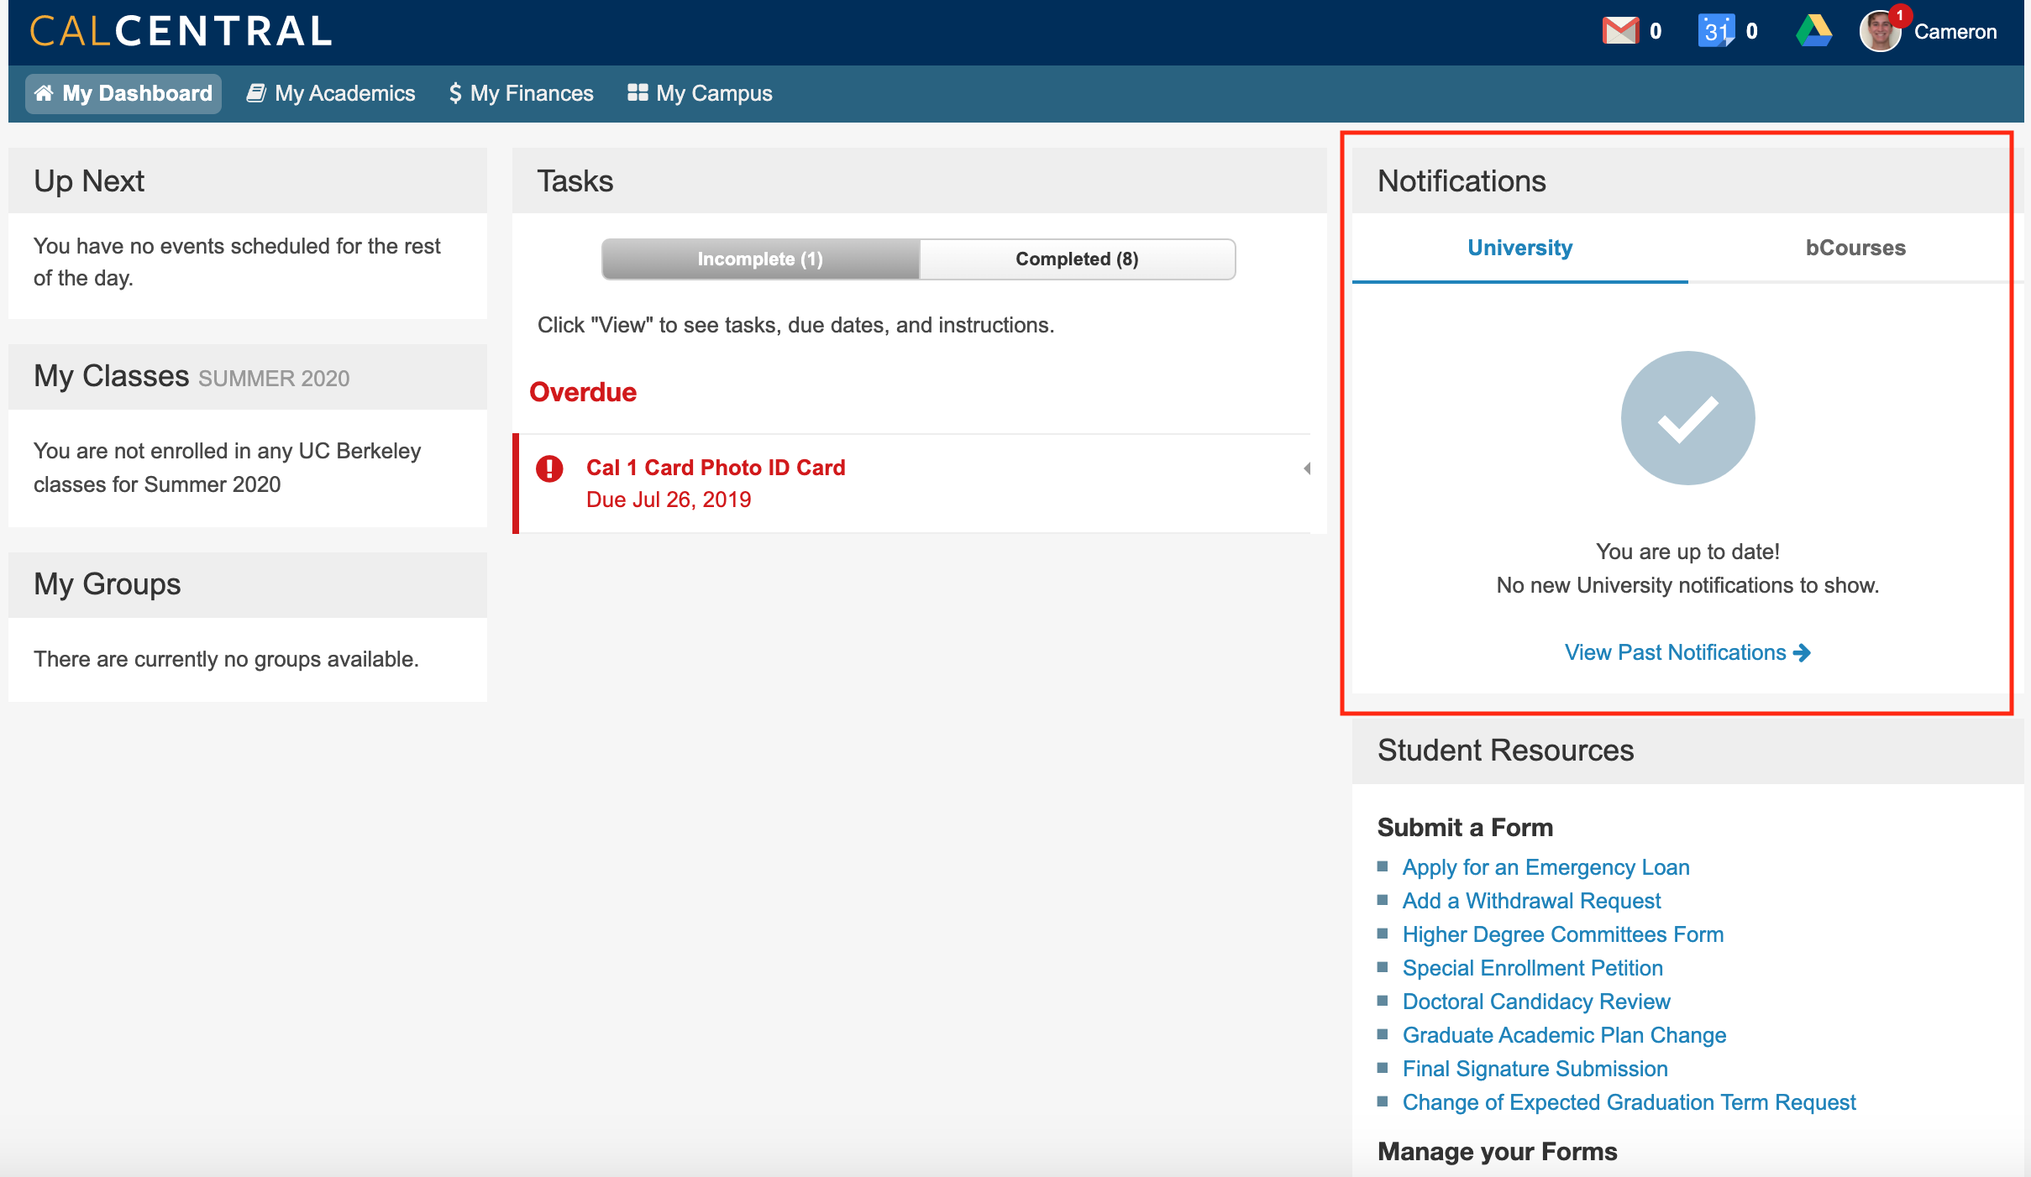Click the Submit a Form heading
The height and width of the screenshot is (1177, 2031).
[1465, 828]
